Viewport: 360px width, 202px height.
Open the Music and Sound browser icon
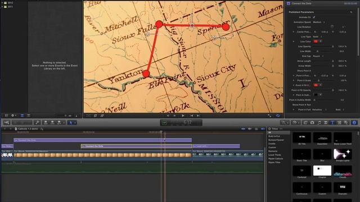[319, 123]
